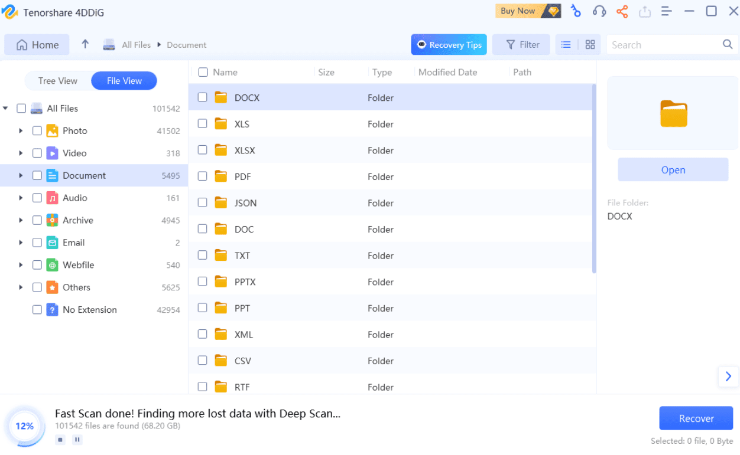This screenshot has width=740, height=455.
Task: Click the share icon in title bar
Action: pos(622,11)
